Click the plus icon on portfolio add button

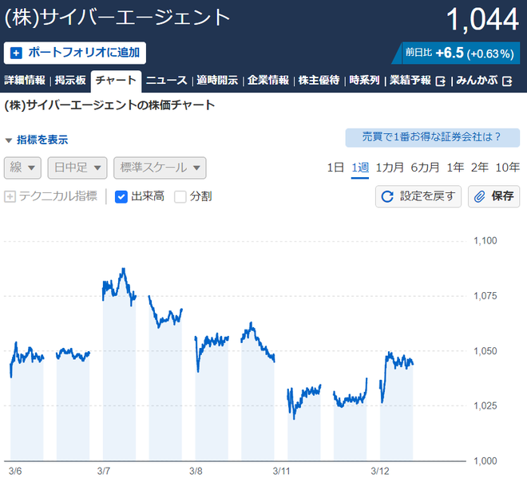coord(16,53)
